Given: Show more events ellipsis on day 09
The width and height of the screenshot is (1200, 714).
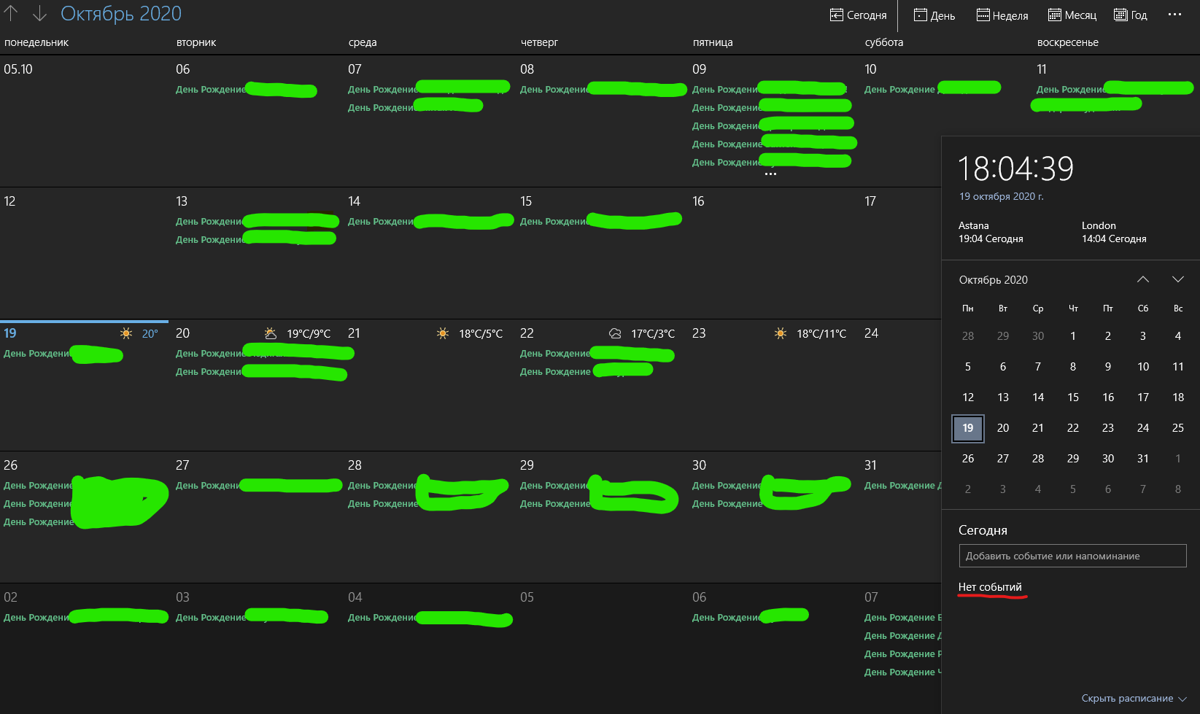Looking at the screenshot, I should (x=770, y=174).
